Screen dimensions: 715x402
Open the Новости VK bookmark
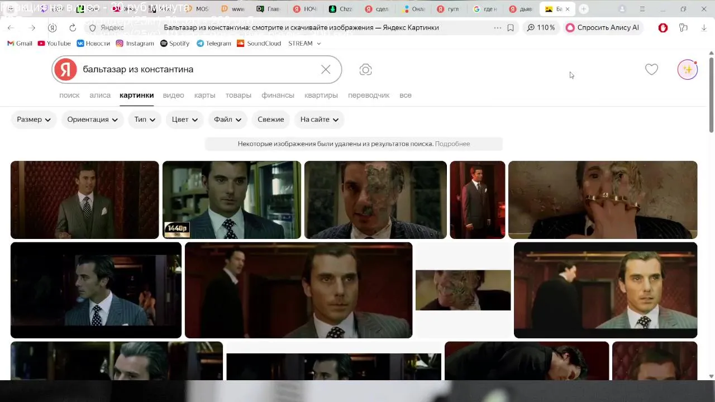pyautogui.click(x=93, y=44)
